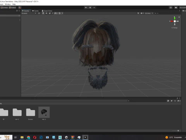This screenshot has width=186, height=140.
Task: Click the Scene view search field
Action: click(x=167, y=13)
